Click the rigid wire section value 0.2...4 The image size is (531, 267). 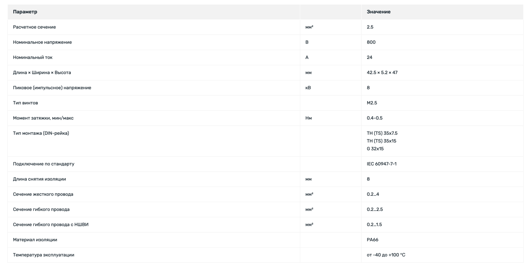pyautogui.click(x=373, y=194)
